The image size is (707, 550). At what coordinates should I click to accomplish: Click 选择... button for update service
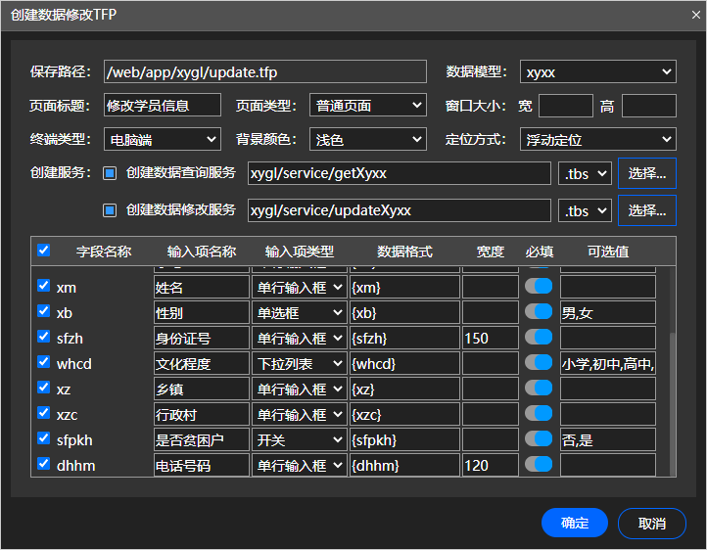tap(646, 209)
